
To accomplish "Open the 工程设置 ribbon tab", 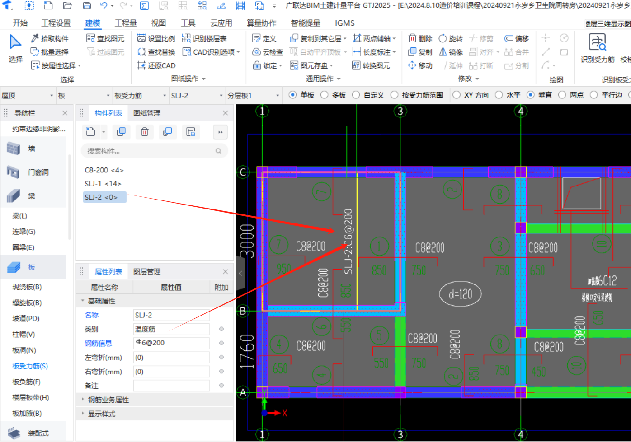I will (x=56, y=23).
